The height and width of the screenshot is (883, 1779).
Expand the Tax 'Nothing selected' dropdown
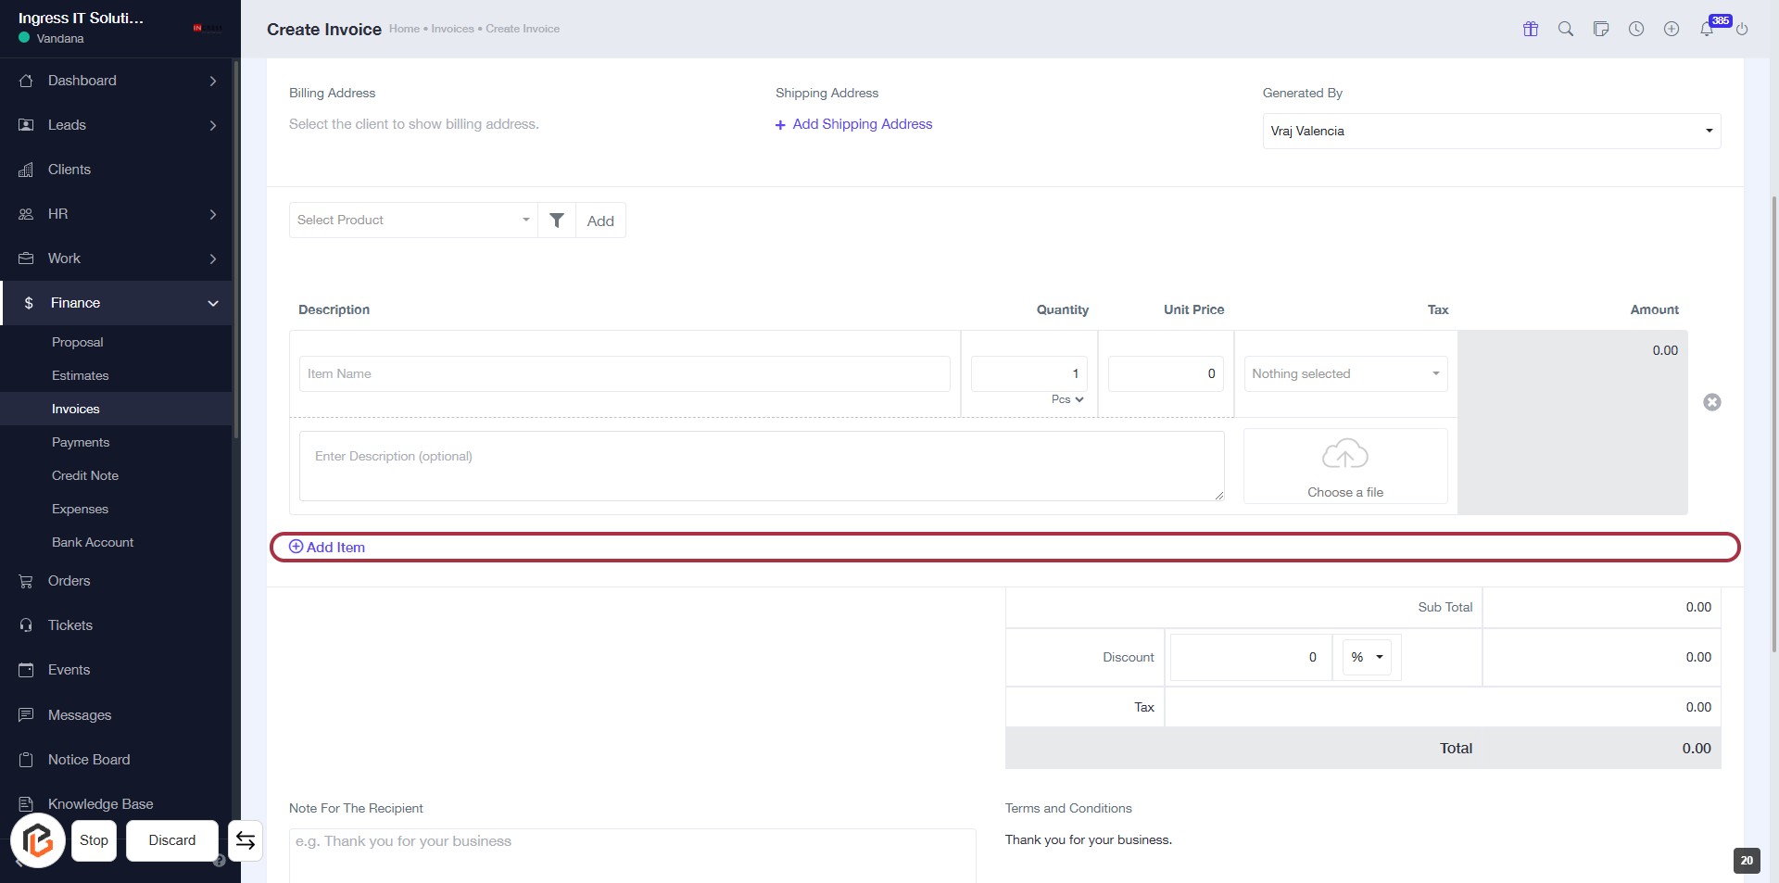[x=1345, y=374]
